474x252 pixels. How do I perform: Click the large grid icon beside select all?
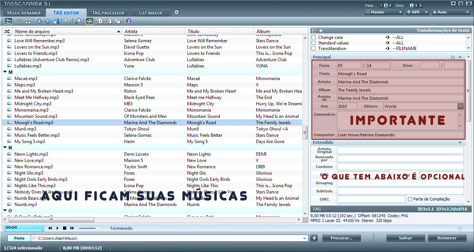point(28,21)
